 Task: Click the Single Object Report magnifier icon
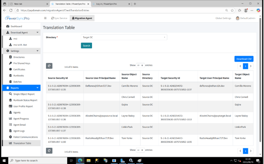[x=11, y=94]
